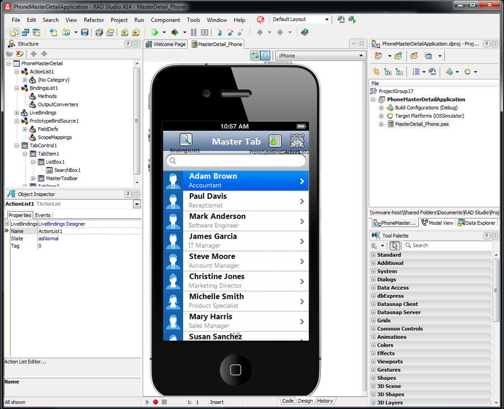Click the green Run button in toolbar
The height and width of the screenshot is (409, 504).
155,32
